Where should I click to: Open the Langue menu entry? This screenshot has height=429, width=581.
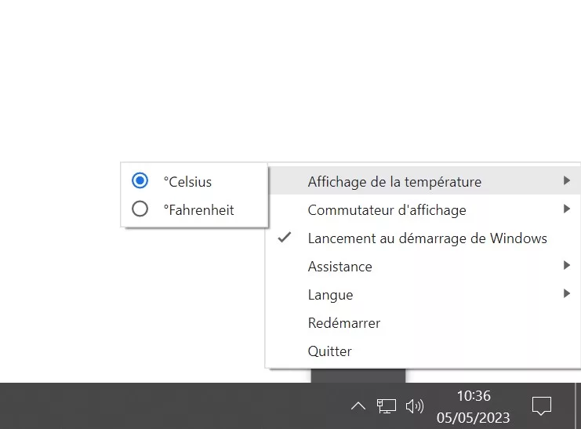click(x=330, y=294)
